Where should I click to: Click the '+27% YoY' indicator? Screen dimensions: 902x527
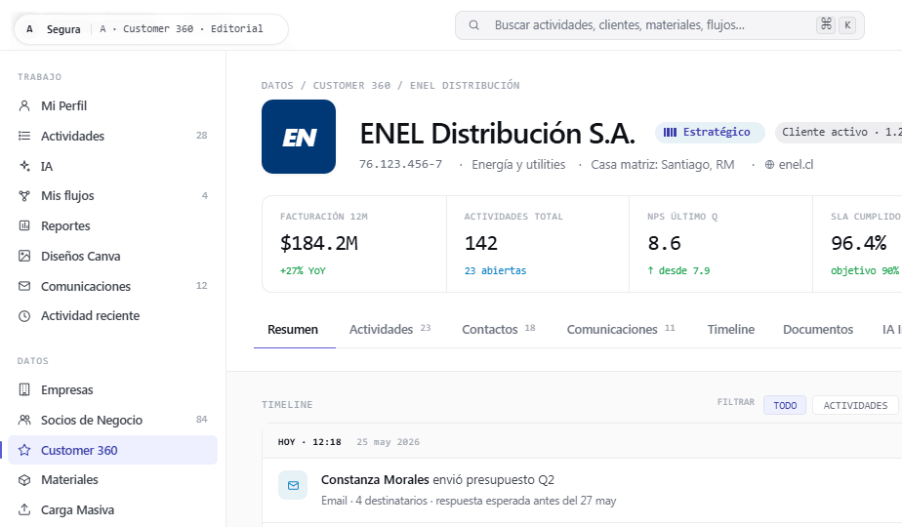pos(304,270)
